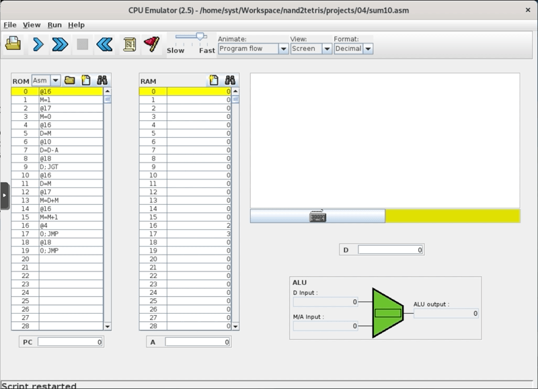Open the Format Decimal dropdown

367,48
